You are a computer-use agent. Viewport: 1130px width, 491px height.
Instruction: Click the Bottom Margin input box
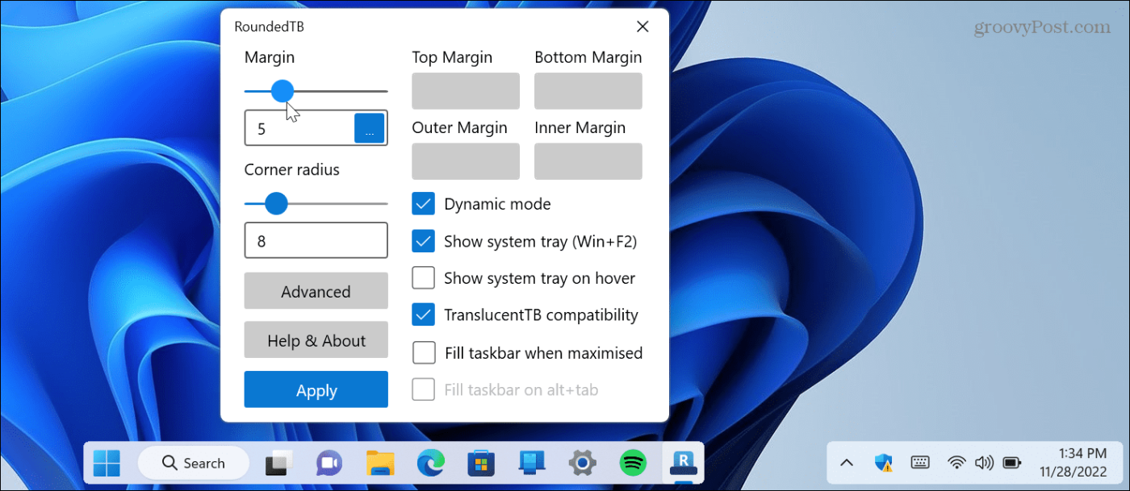(588, 91)
